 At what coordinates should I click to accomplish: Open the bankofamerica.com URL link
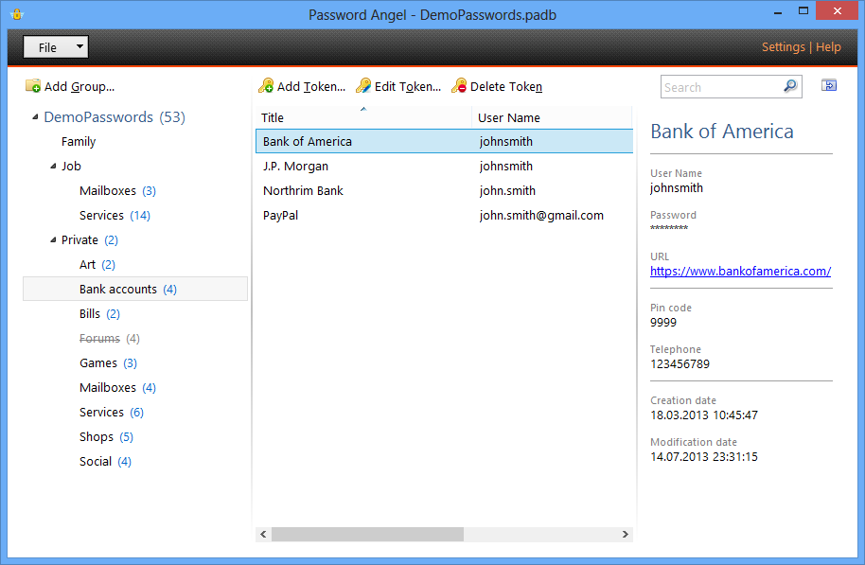tap(740, 271)
